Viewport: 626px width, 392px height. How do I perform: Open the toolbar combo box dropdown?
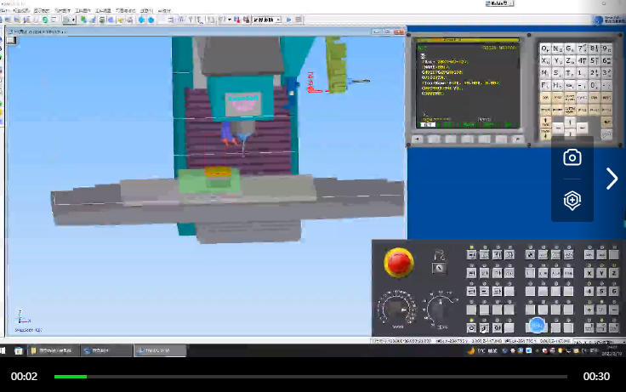tap(278, 20)
